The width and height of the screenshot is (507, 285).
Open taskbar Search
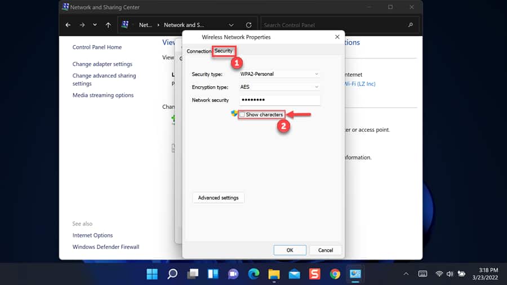pos(172,274)
